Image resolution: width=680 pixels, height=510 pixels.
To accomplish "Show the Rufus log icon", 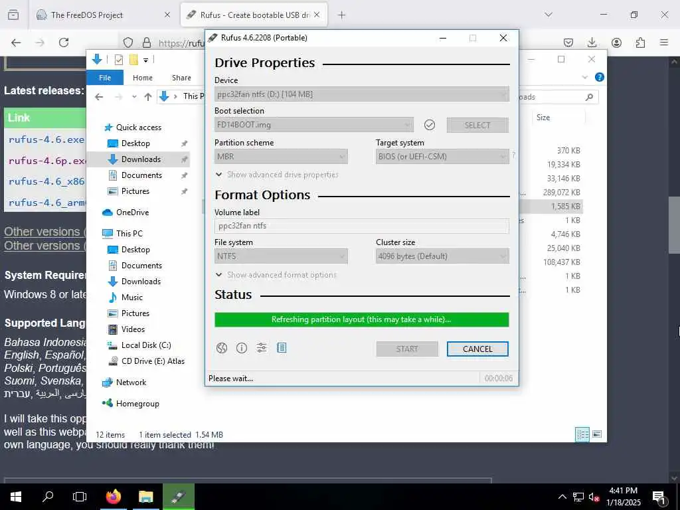I will click(282, 348).
